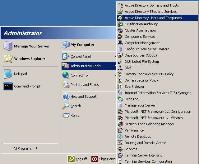
Task: Click the Search magnifier icon
Action: 66,106
